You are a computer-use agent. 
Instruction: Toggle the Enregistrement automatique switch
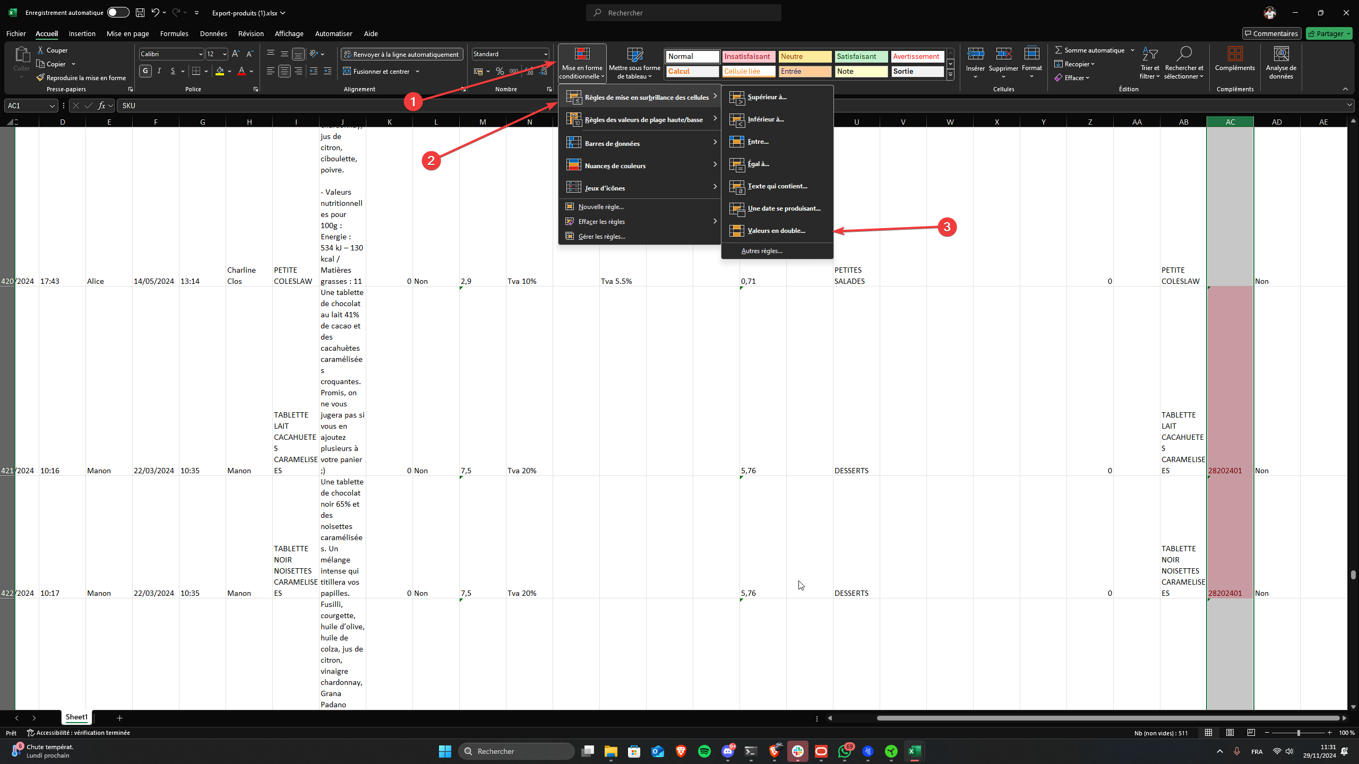[x=118, y=13]
